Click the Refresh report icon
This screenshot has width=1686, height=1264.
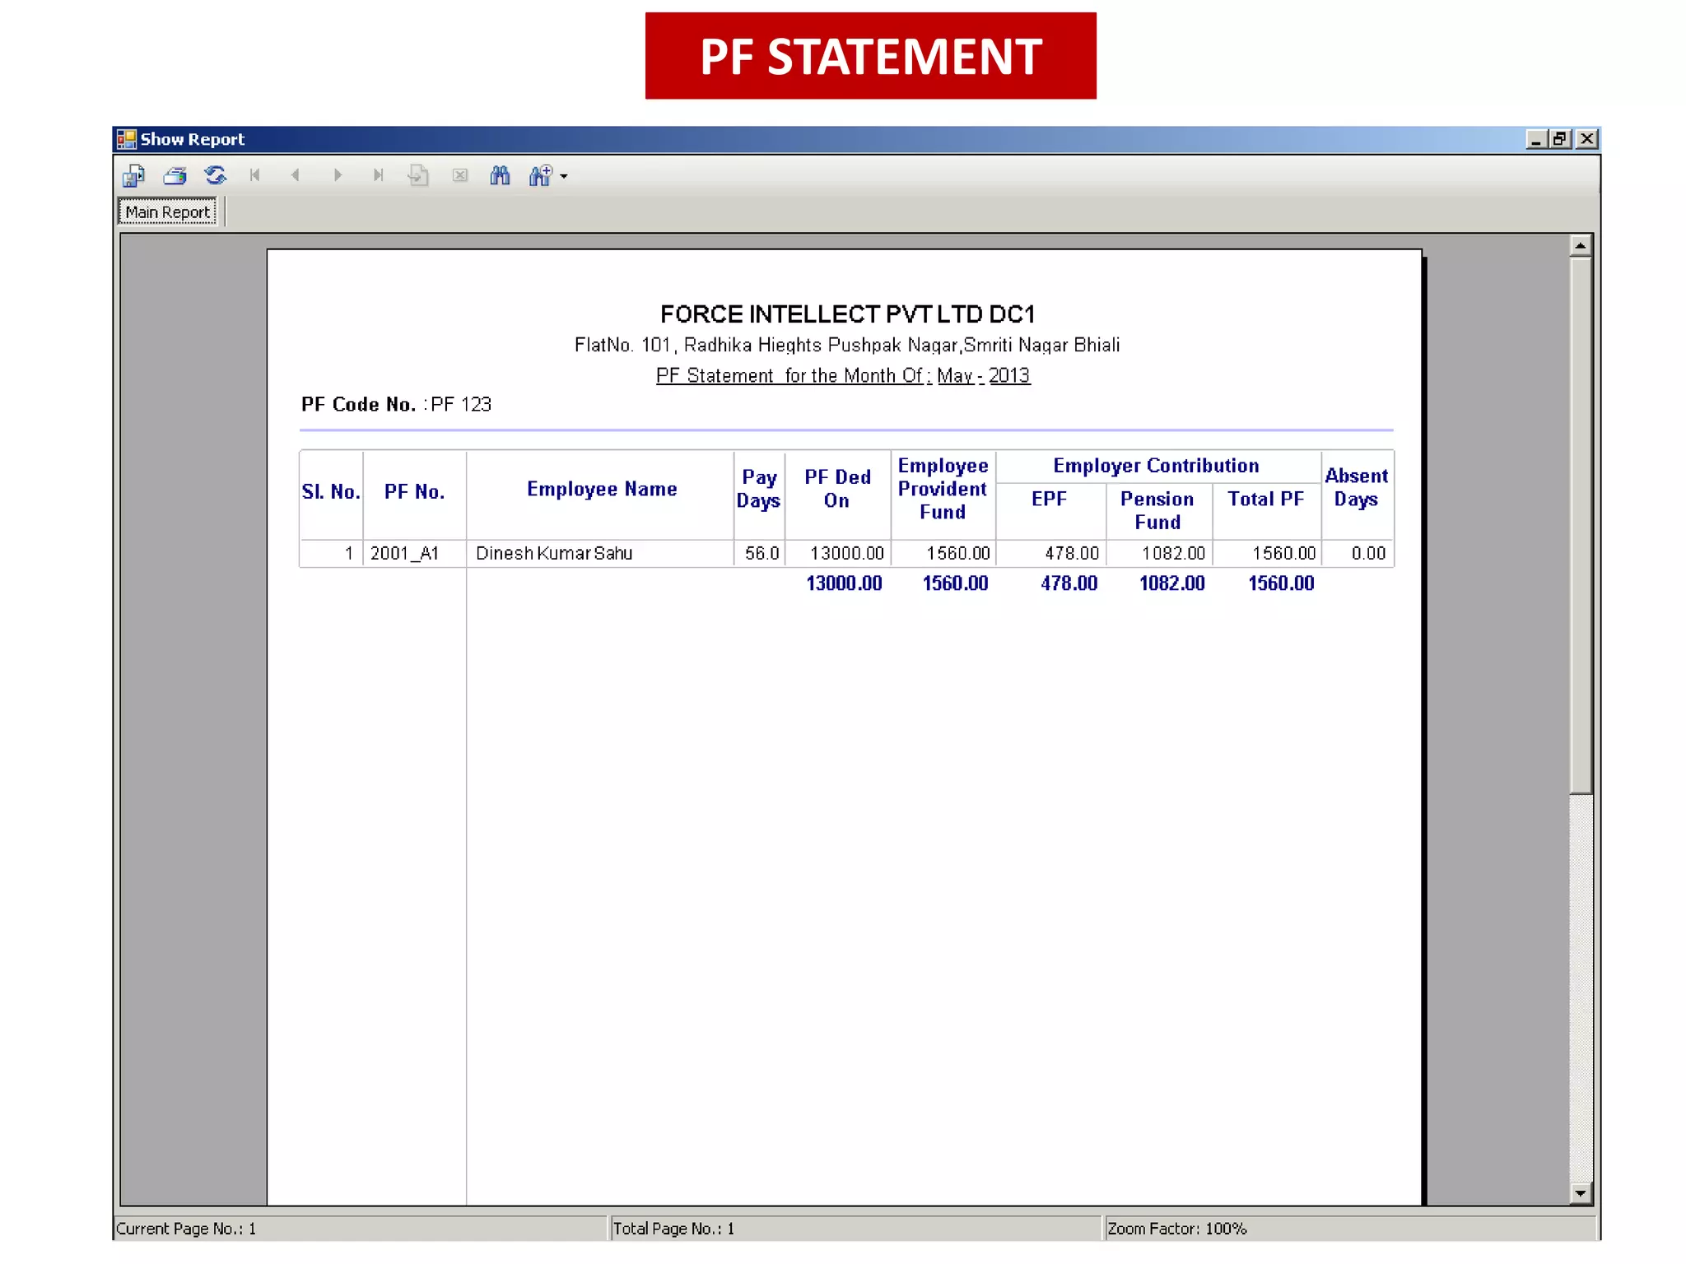pyautogui.click(x=216, y=175)
